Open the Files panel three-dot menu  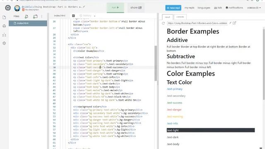tap(42, 17)
